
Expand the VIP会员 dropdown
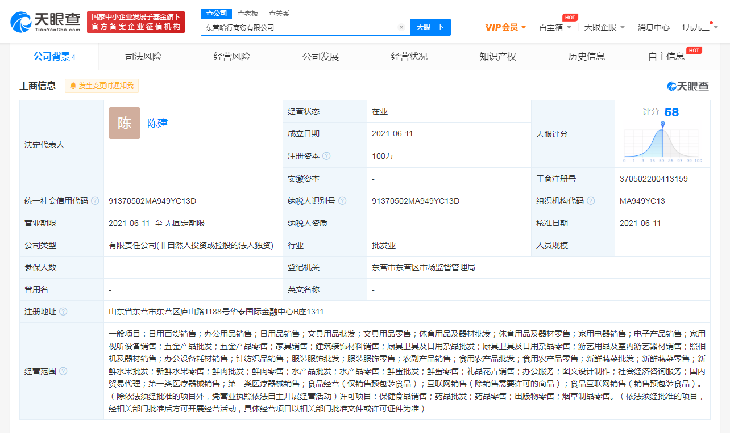[x=505, y=27]
